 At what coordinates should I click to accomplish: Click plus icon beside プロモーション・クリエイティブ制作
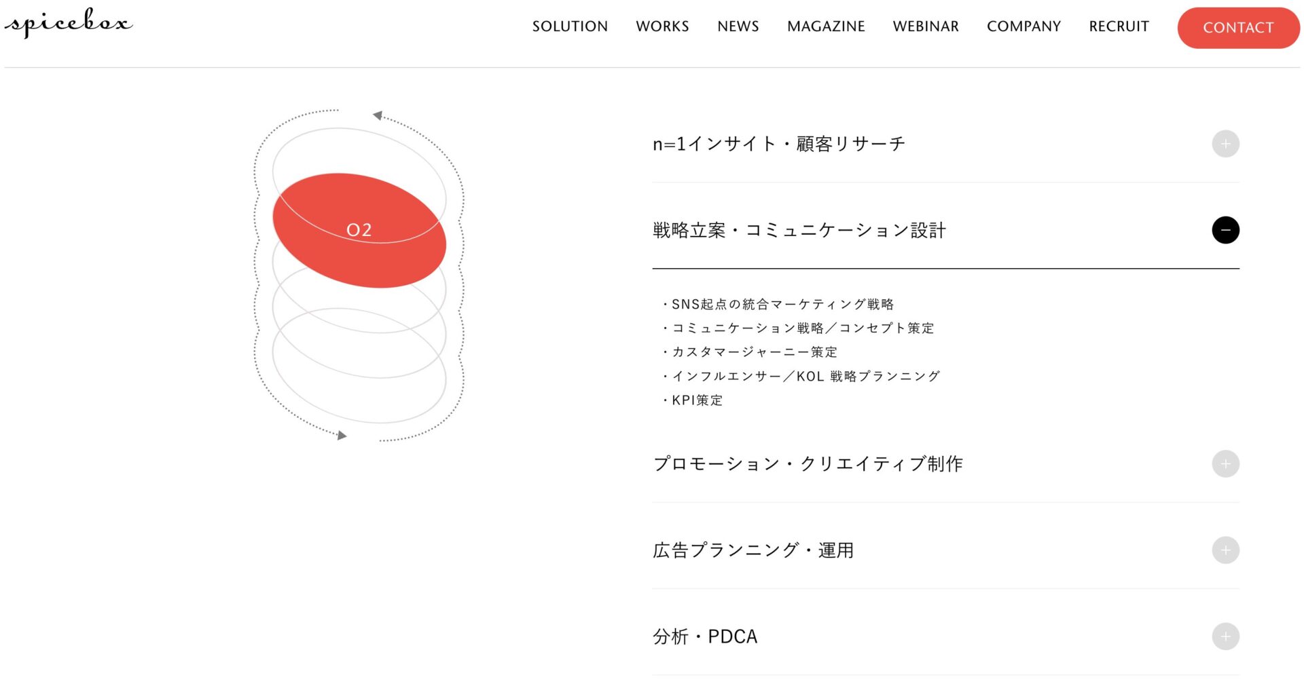(1225, 463)
